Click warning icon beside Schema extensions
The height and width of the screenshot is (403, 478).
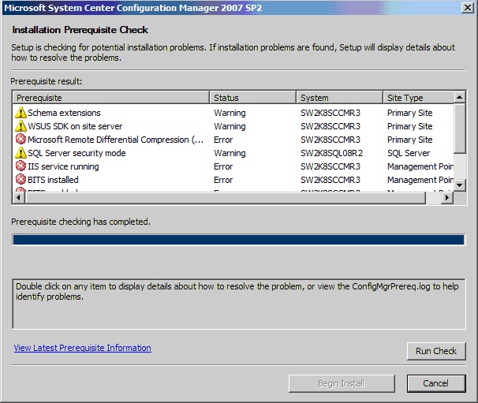21,113
